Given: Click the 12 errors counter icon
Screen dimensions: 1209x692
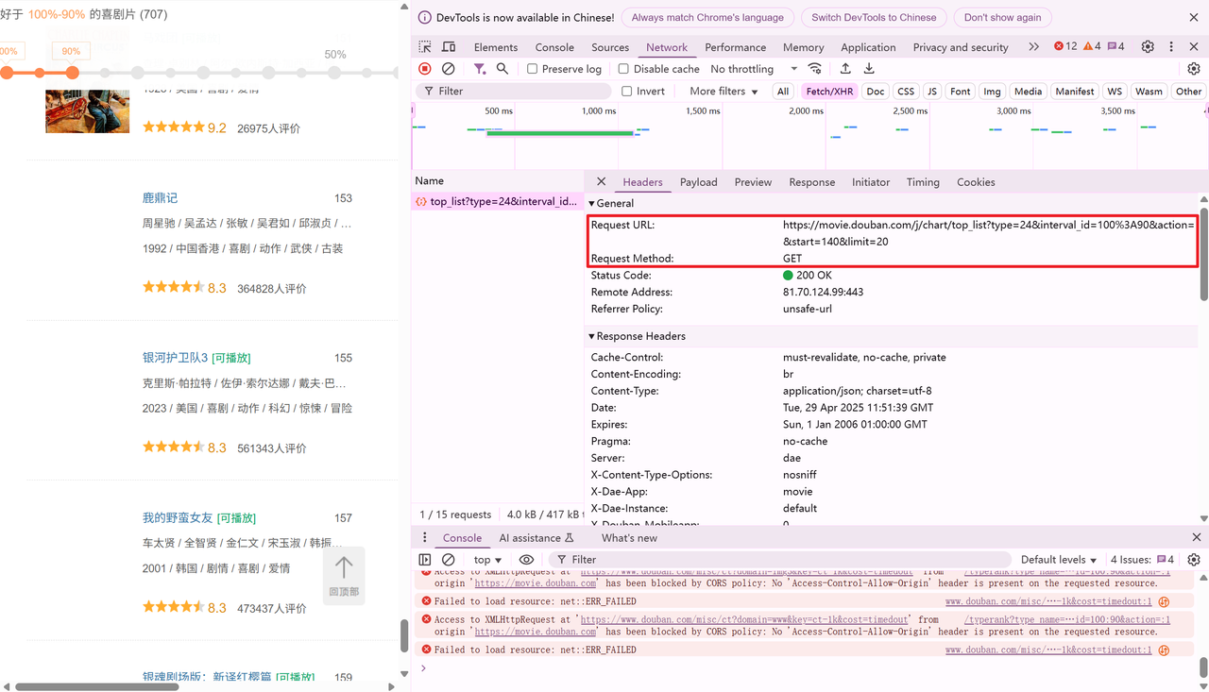Looking at the screenshot, I should tap(1065, 46).
